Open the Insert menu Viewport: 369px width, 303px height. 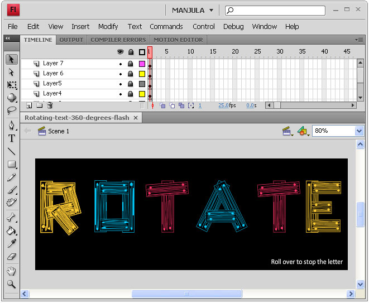(80, 27)
